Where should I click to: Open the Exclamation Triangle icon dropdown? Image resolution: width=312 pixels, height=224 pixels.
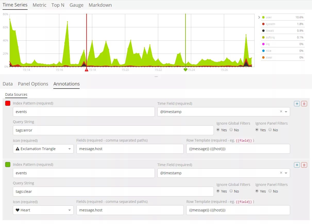43,149
